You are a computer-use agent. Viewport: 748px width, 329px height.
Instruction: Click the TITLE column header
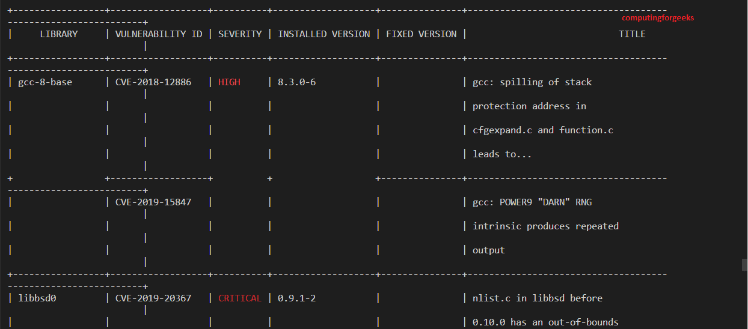(x=633, y=34)
